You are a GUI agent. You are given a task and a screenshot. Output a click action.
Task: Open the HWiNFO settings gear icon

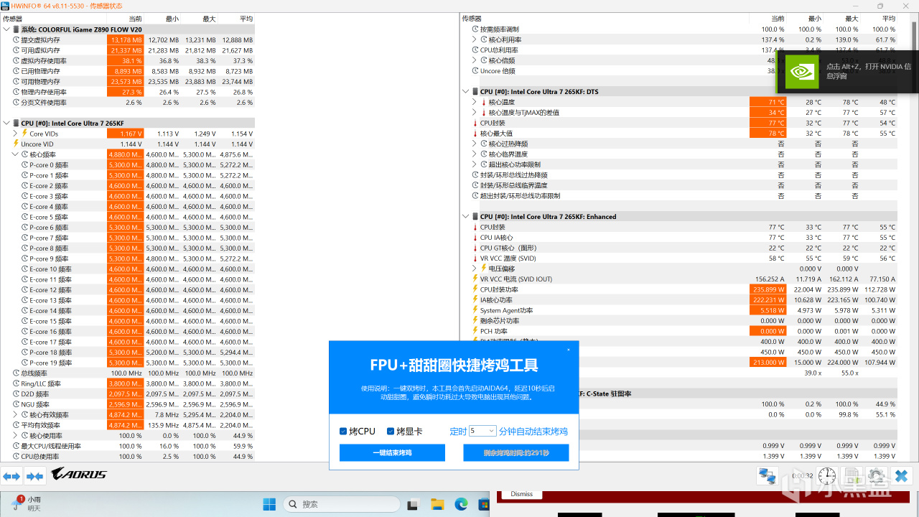(x=876, y=475)
